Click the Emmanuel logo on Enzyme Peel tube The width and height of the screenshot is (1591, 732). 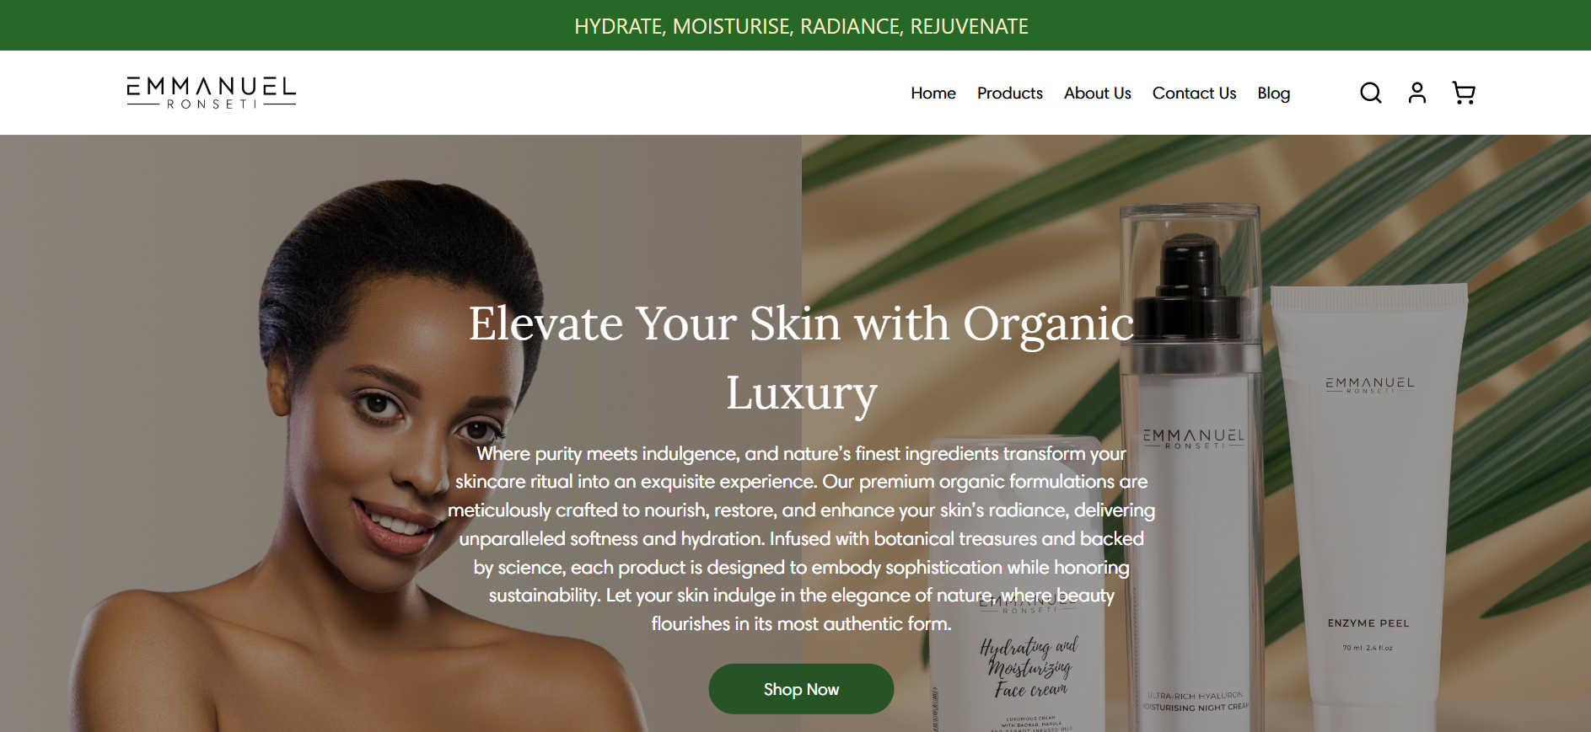(1370, 384)
